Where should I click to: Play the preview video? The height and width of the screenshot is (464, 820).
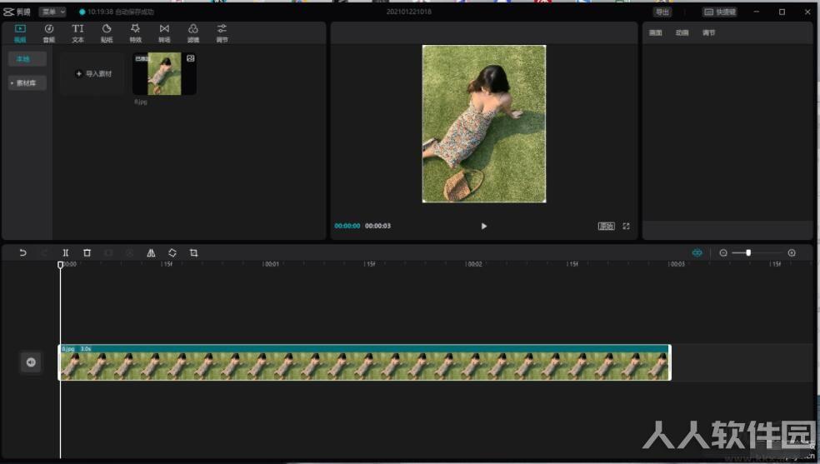click(483, 227)
